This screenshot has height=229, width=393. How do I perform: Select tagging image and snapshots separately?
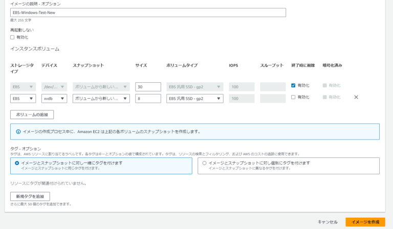204,163
